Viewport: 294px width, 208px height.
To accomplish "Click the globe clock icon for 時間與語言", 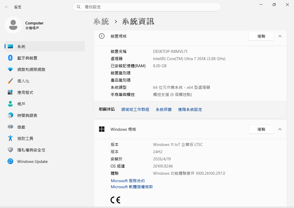I will click(x=10, y=115).
